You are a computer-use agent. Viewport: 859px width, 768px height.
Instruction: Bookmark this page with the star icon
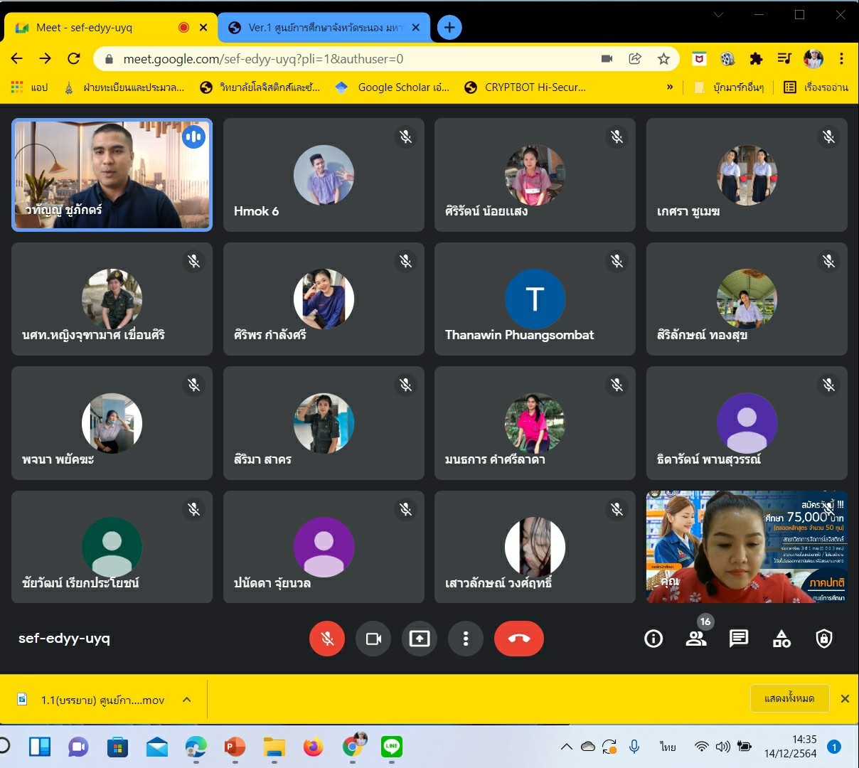pos(663,59)
